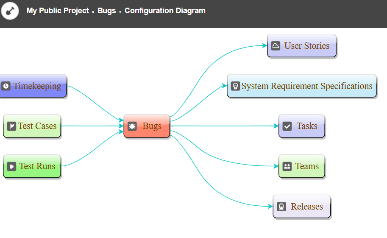Screen dimensions: 387x238
Task: Select System Requirement Specifications node text
Action: pos(307,86)
